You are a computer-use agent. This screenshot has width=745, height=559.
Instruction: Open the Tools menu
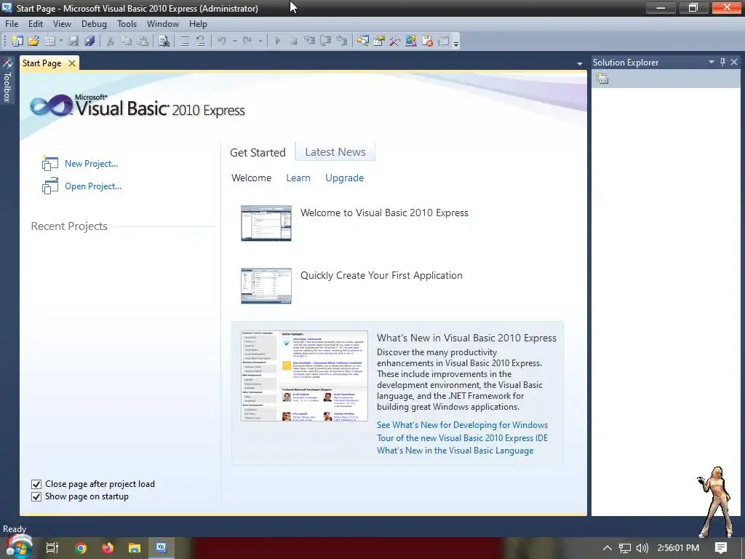tap(127, 24)
